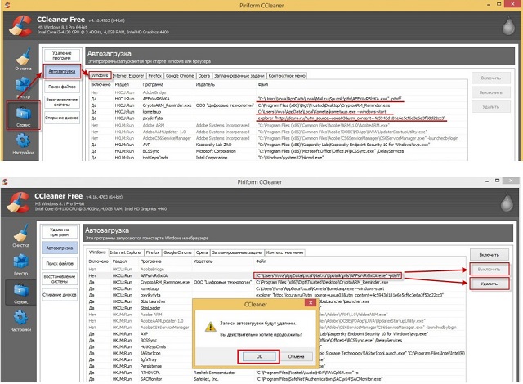Viewport: 523px width, 384px height.
Task: Select Автозагрузка in upper window
Action: (x=62, y=71)
